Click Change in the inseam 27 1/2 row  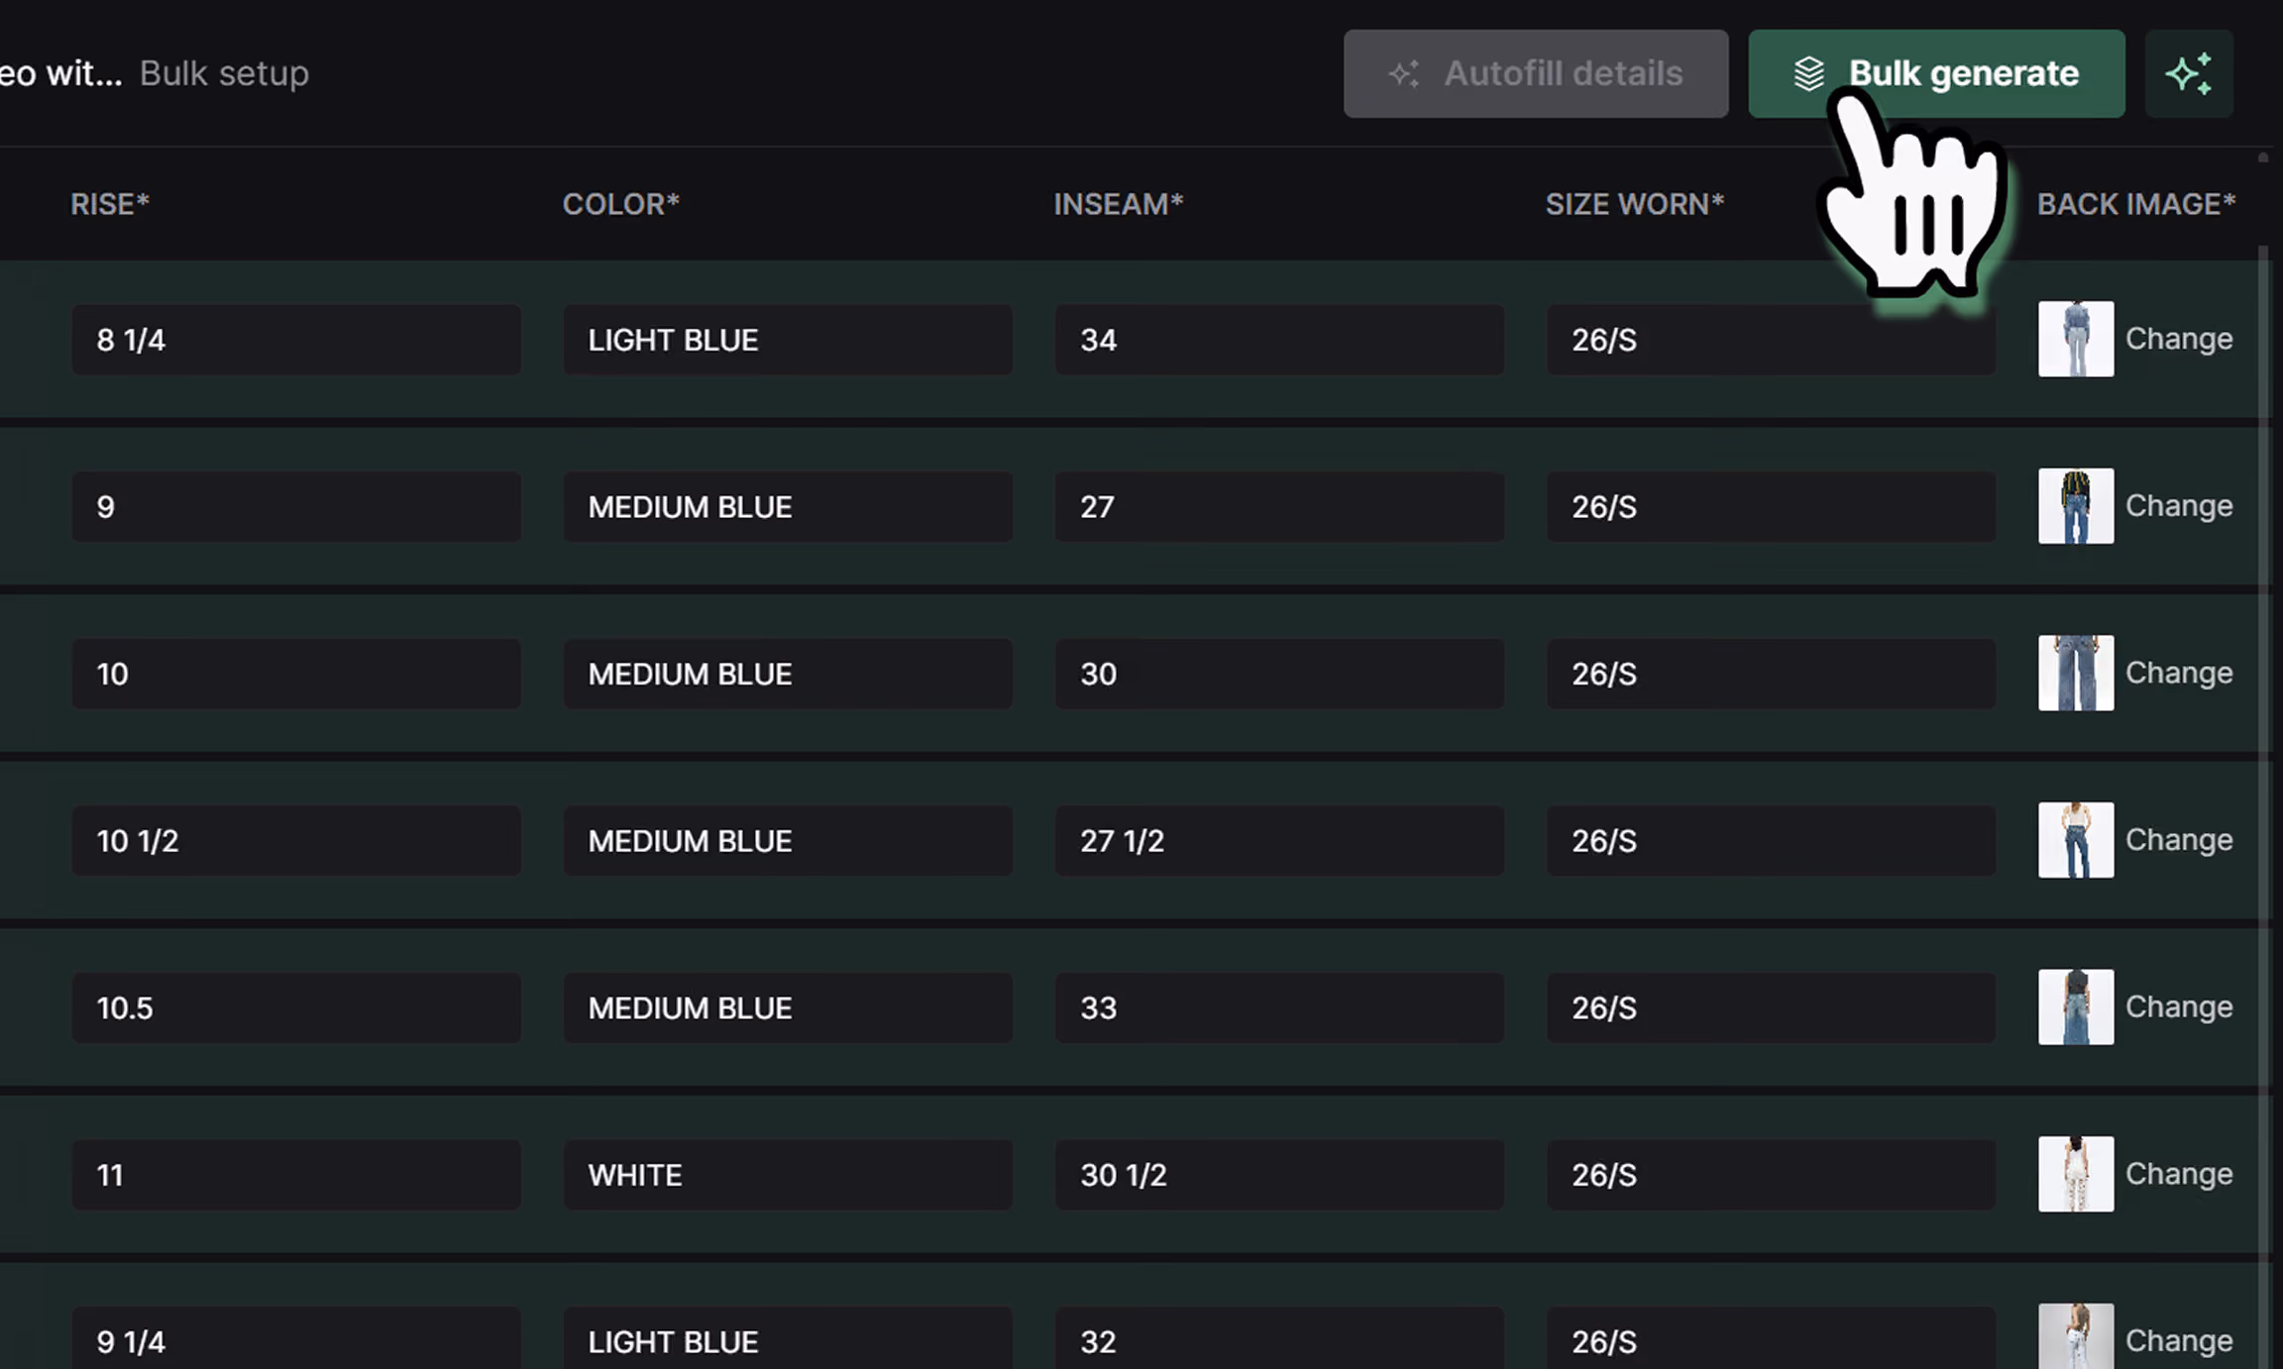point(2179,840)
